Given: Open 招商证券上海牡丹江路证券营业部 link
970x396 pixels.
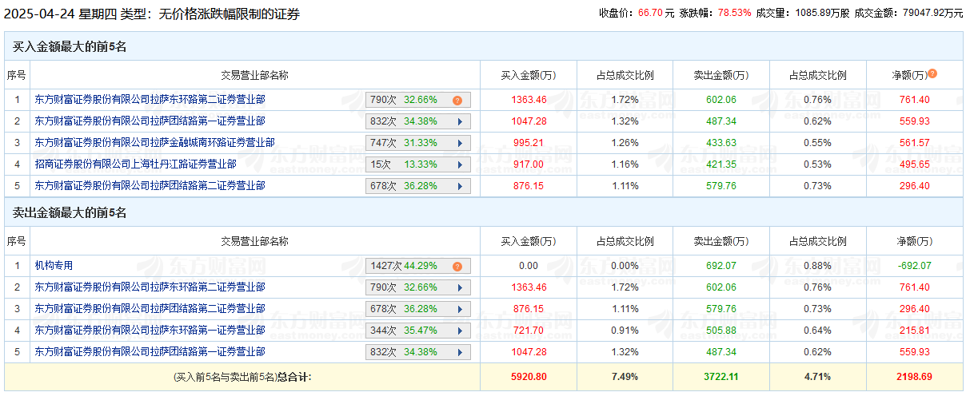Looking at the screenshot, I should click(135, 164).
